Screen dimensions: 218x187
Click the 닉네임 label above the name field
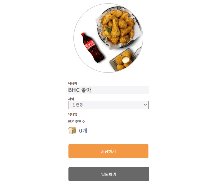point(73,84)
